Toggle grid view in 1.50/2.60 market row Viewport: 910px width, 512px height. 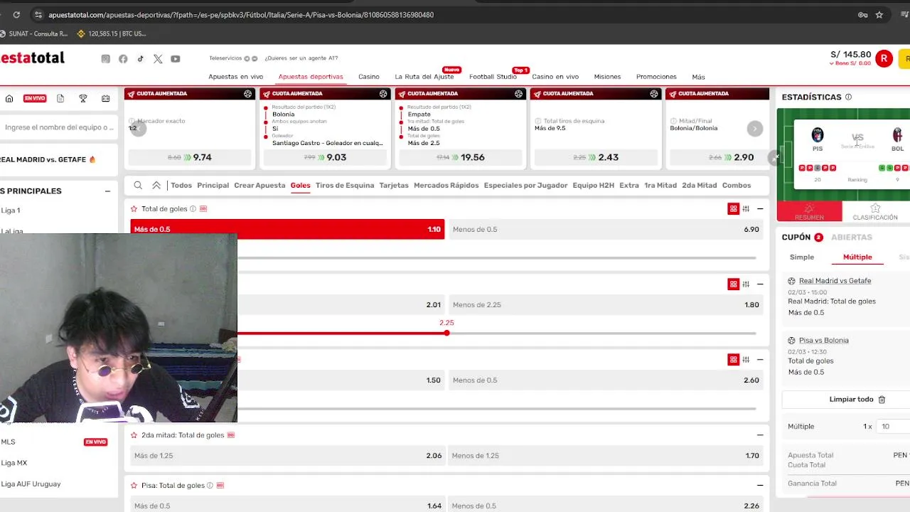pos(733,360)
